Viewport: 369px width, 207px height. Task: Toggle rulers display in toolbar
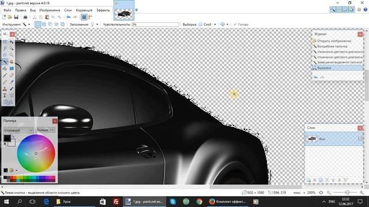pos(91,17)
